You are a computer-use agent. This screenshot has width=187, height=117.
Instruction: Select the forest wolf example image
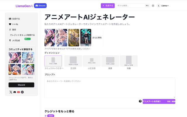[74, 38]
